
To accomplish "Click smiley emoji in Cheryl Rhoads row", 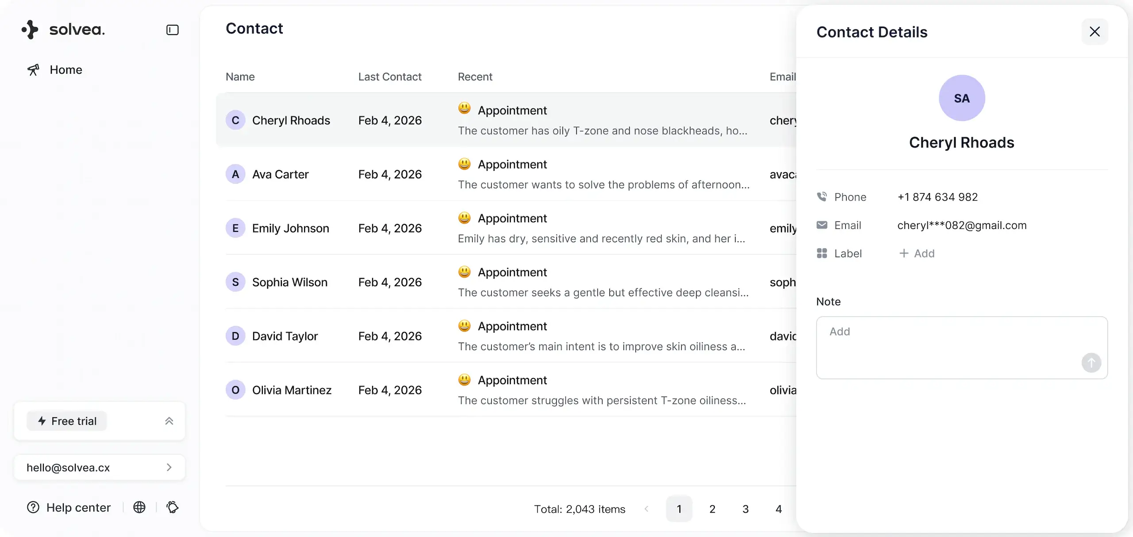I will 464,108.
